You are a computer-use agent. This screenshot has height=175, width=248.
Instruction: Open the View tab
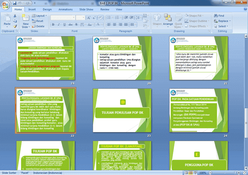(119, 9)
